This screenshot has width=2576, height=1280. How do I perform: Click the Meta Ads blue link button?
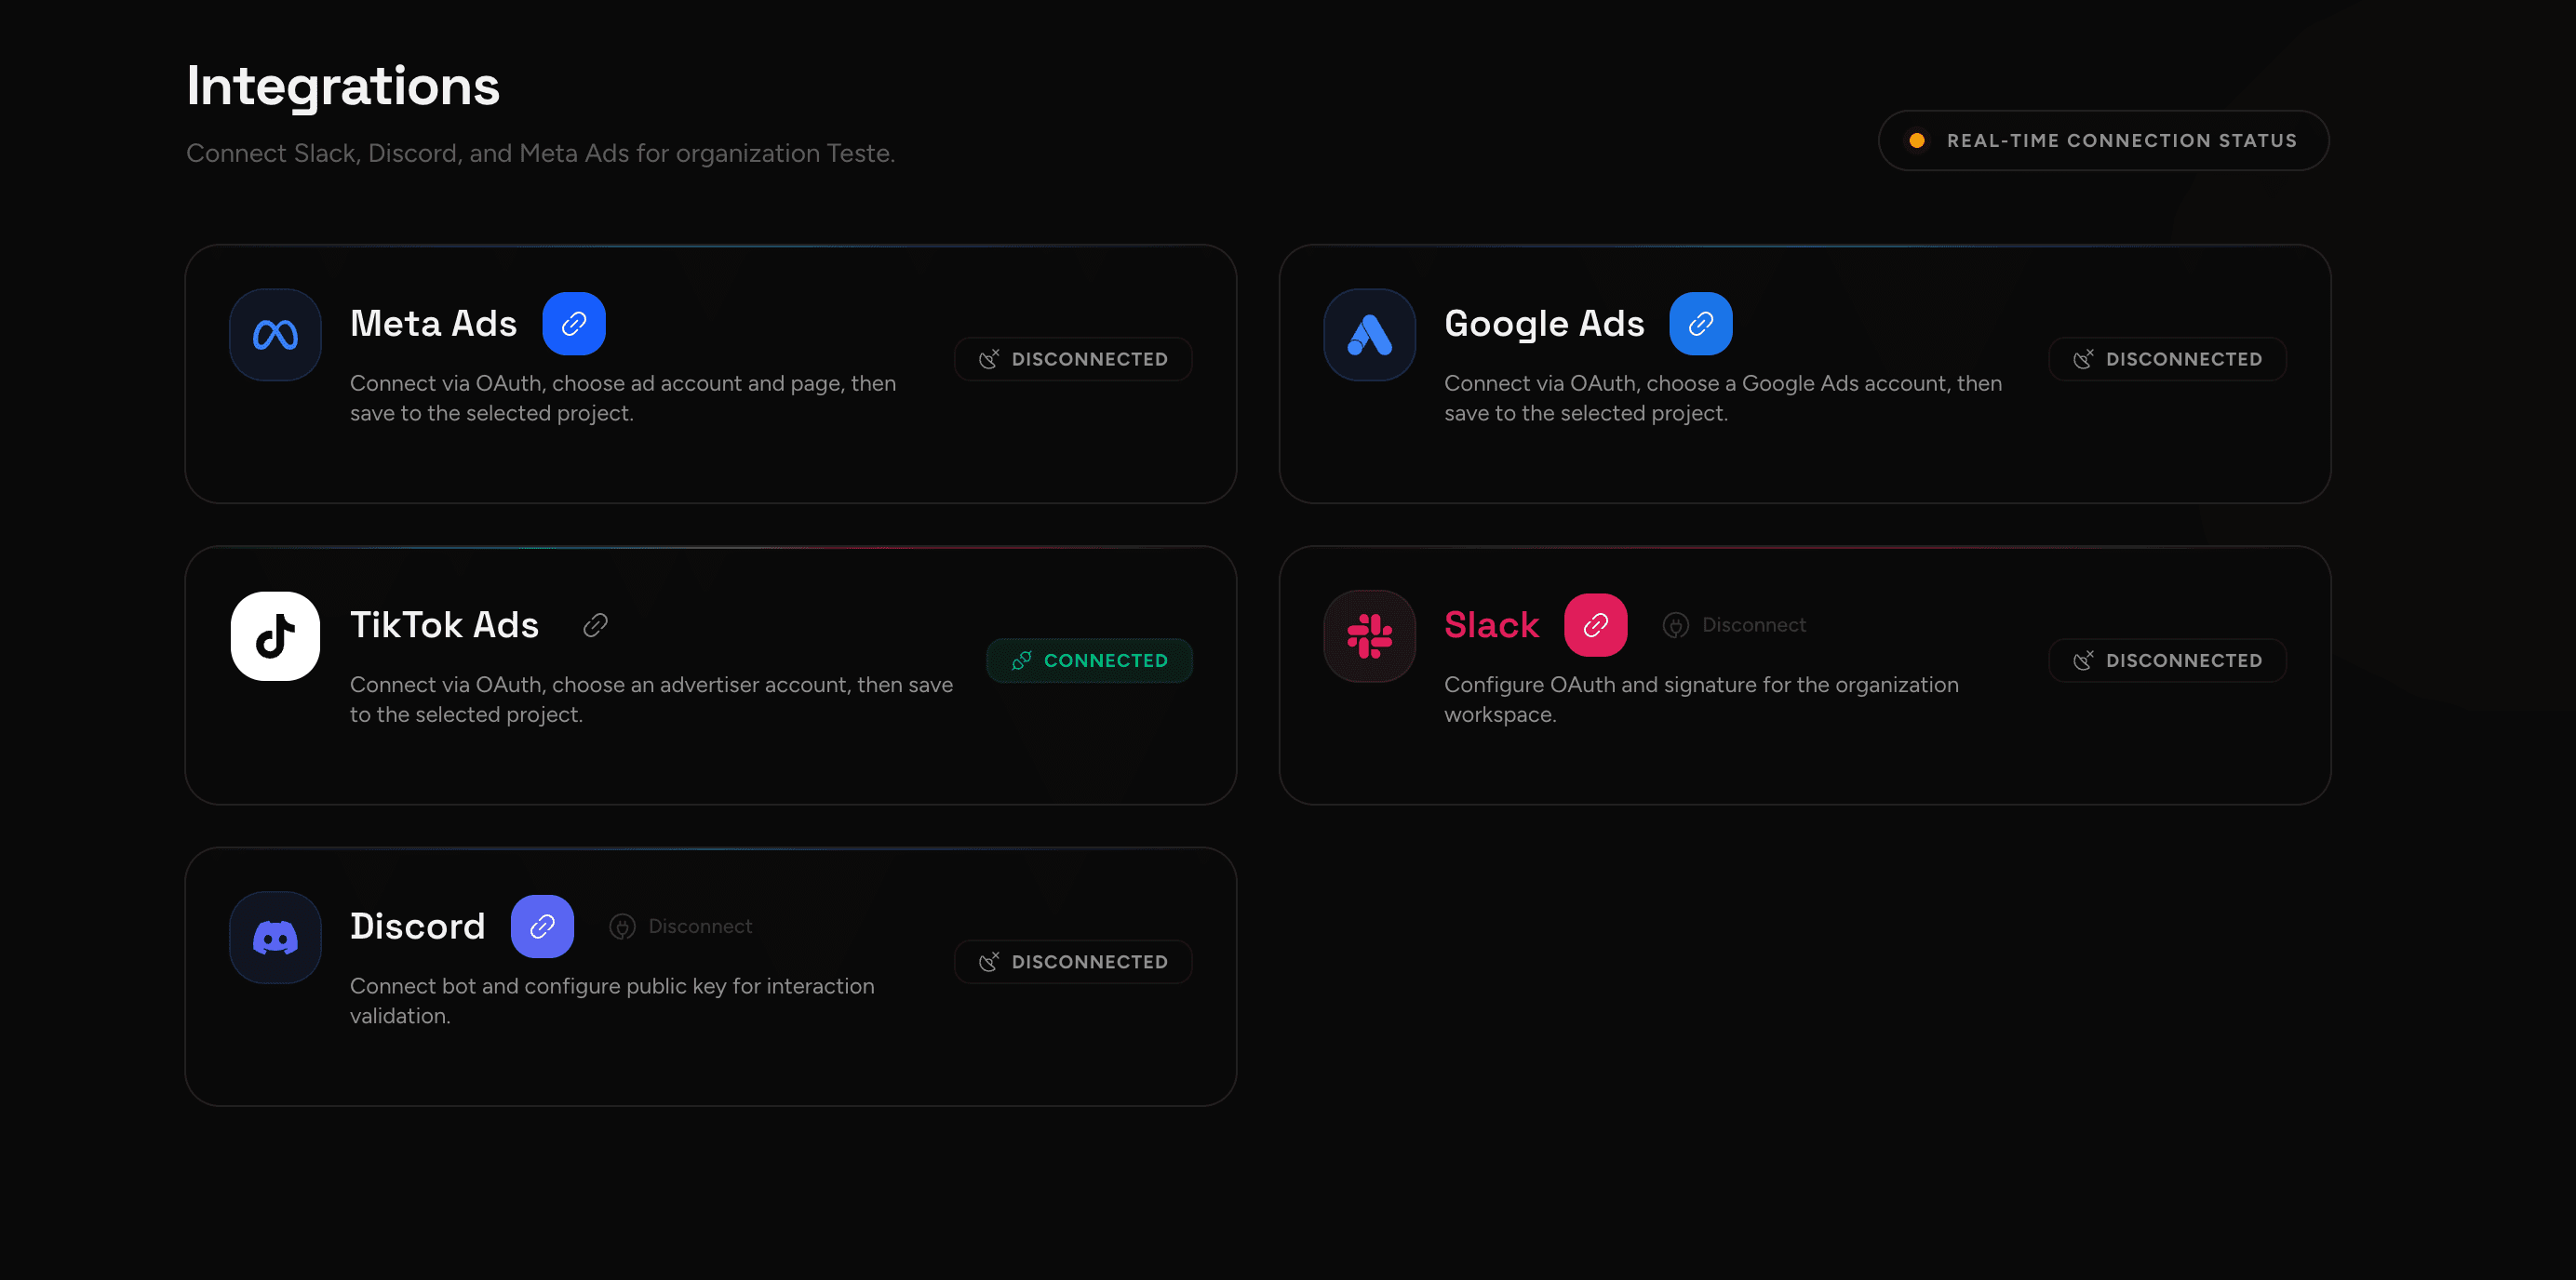pos(574,324)
